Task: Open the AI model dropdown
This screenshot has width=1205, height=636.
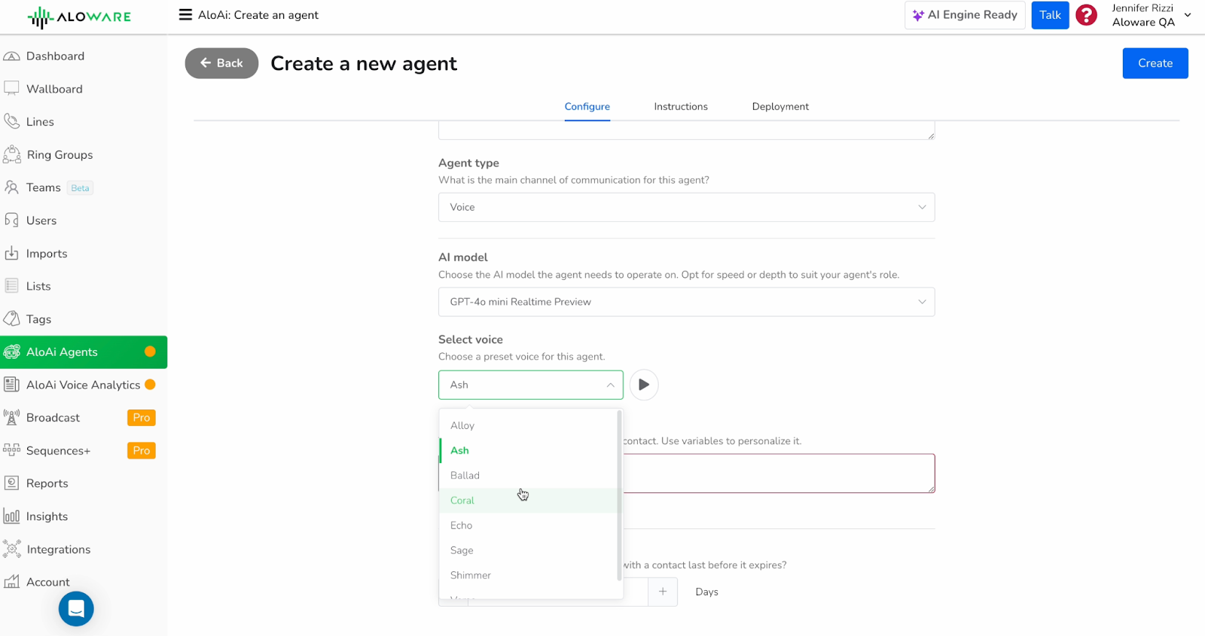Action: pos(686,302)
